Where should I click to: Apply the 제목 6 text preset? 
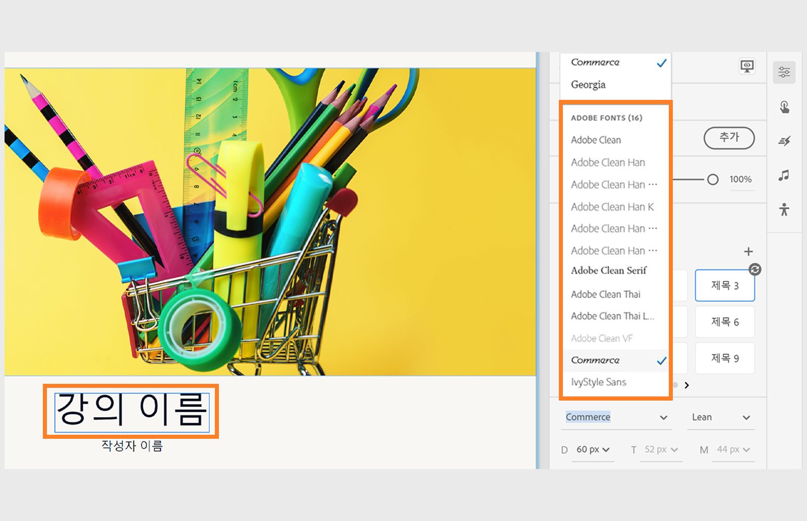point(725,322)
